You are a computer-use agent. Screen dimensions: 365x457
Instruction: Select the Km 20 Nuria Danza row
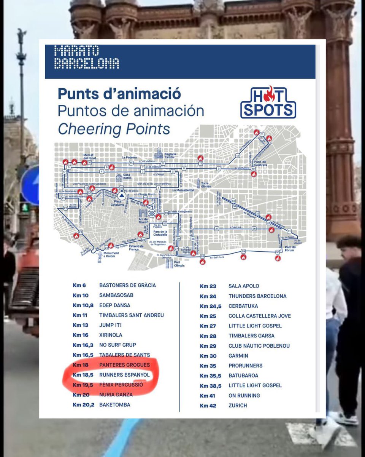[102, 395]
